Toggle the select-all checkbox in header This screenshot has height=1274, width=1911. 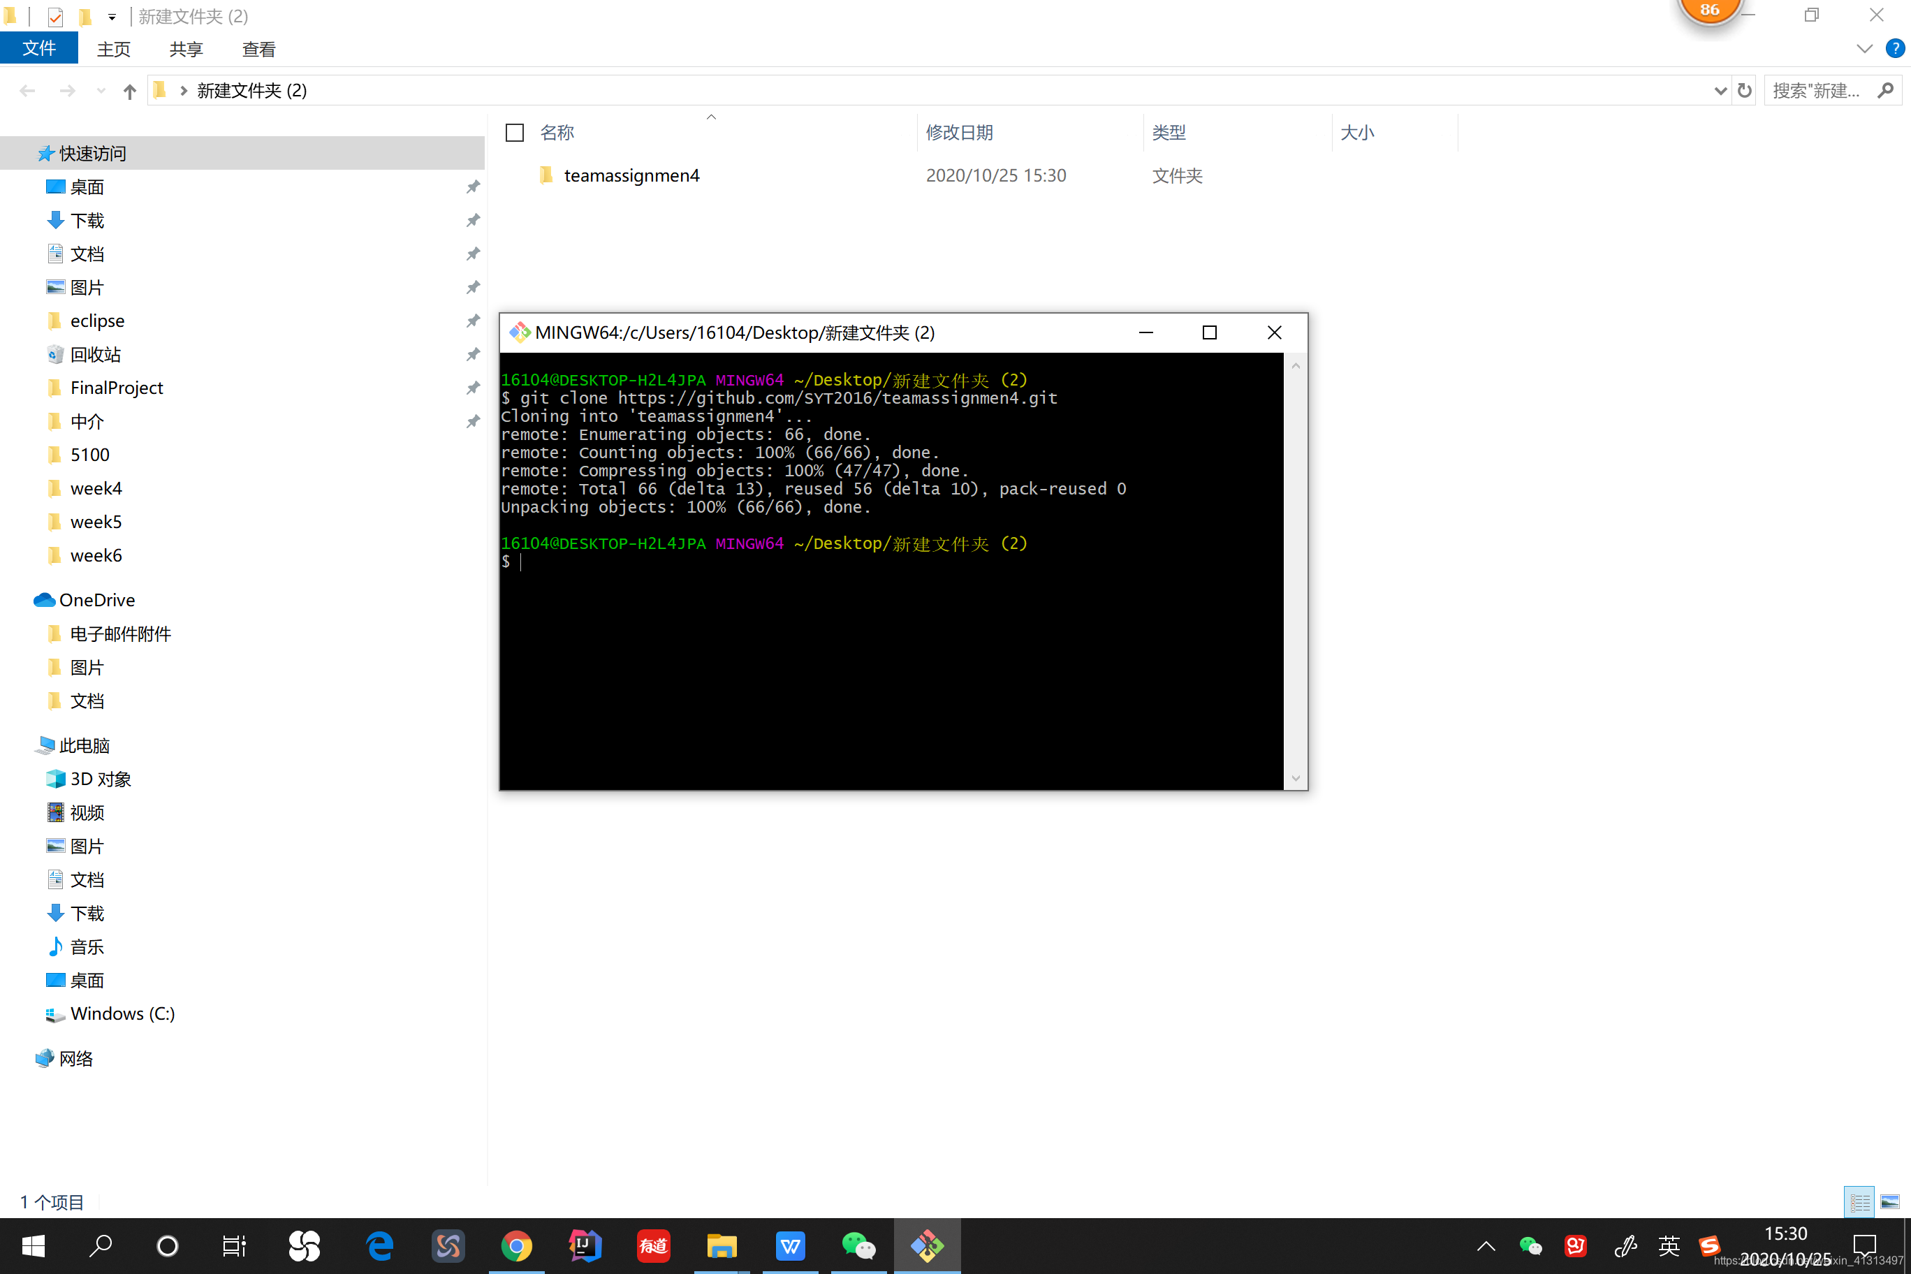tap(514, 133)
